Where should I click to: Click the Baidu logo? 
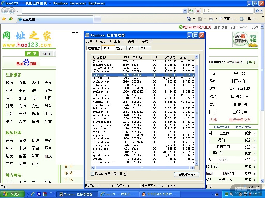click(26, 63)
